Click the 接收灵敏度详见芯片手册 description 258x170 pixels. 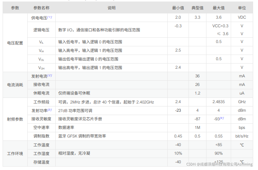click(80, 119)
